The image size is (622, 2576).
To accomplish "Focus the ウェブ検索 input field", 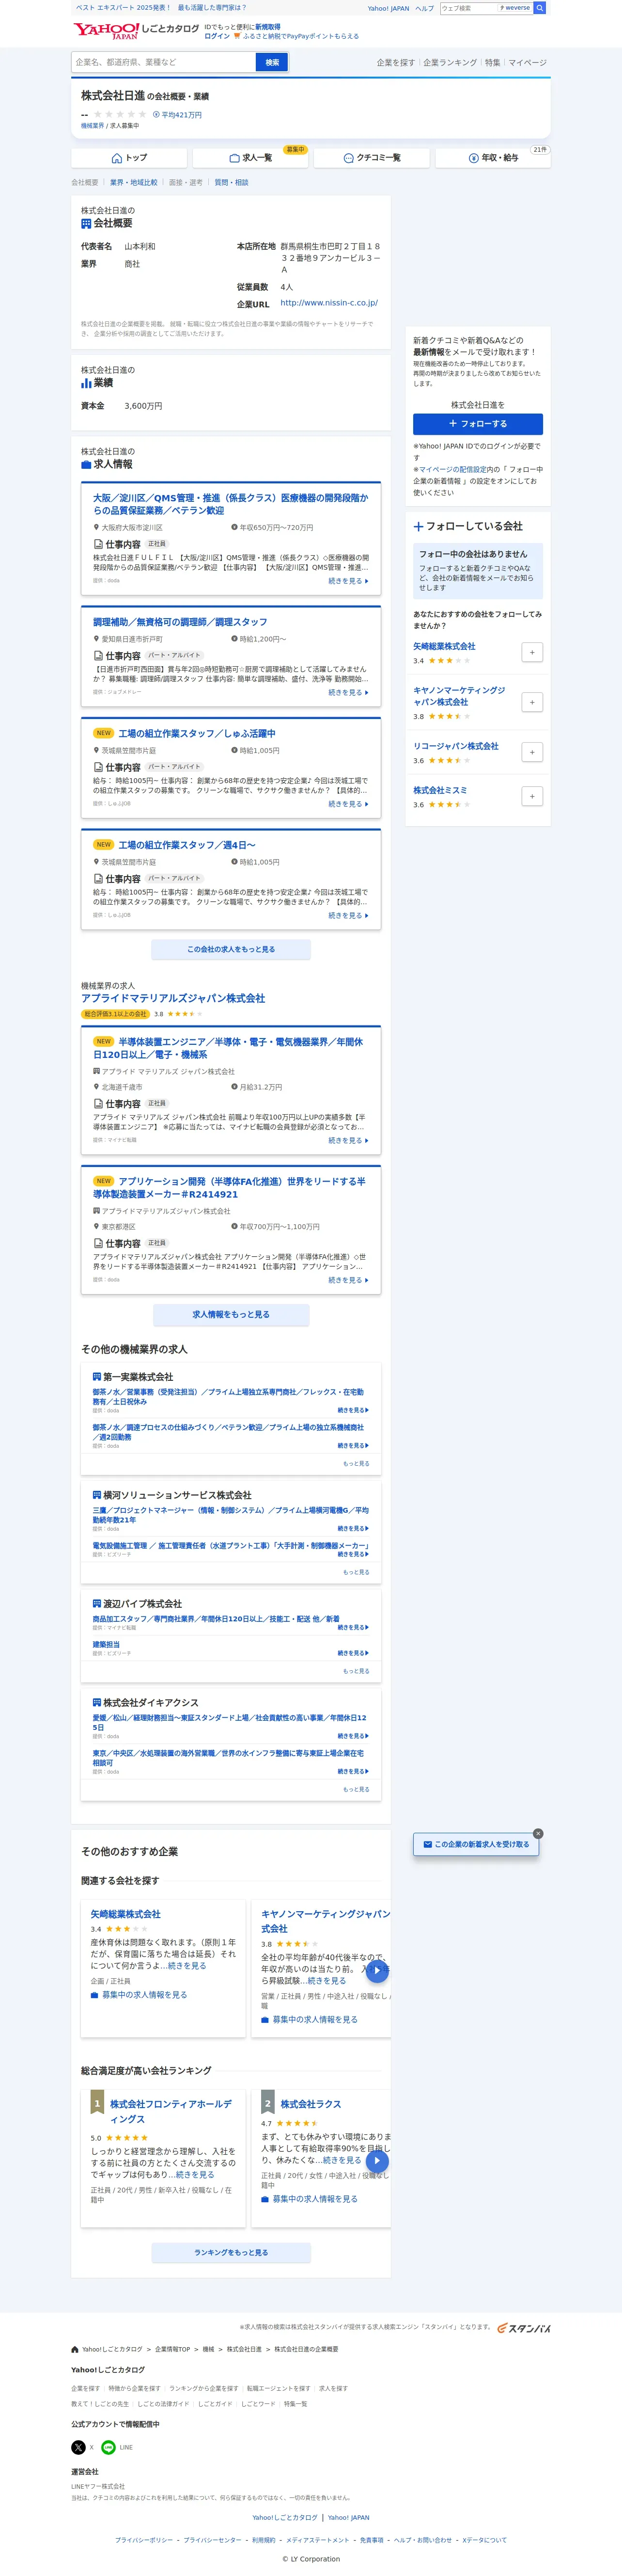I will (468, 8).
